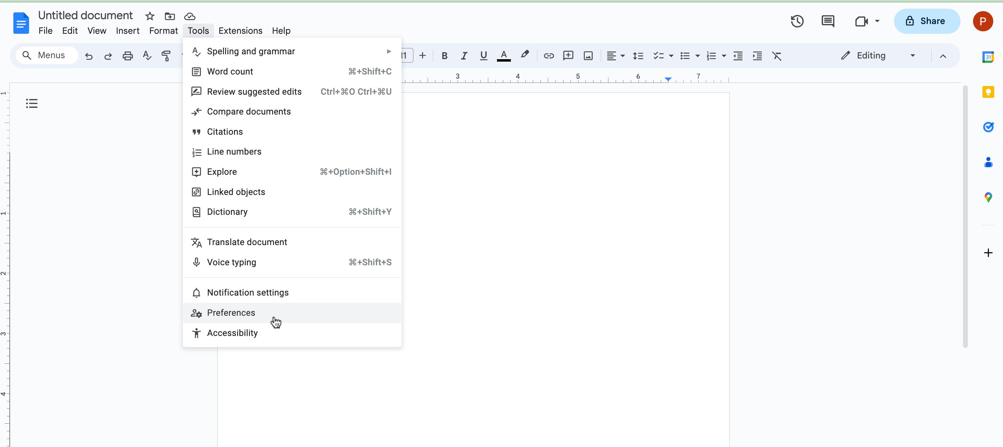Click the Share button
Screen dimensions: 1003x447
pyautogui.click(x=927, y=21)
